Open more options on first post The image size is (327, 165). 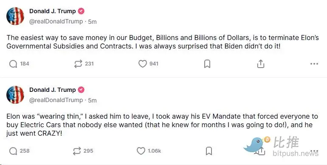pyautogui.click(x=314, y=64)
